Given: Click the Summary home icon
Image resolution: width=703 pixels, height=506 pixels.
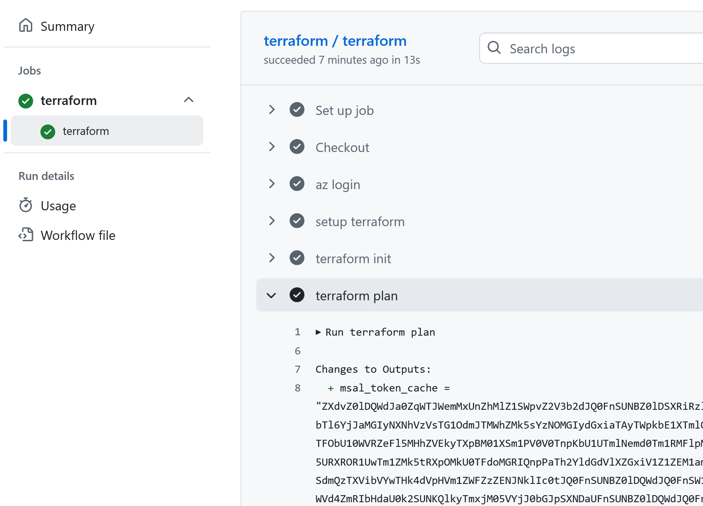Looking at the screenshot, I should pos(26,25).
